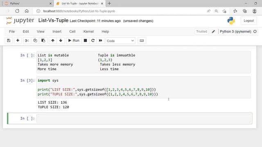Viewport: 262px width, 147px height.
Task: Open the browser Collections icon
Action: 245,11
